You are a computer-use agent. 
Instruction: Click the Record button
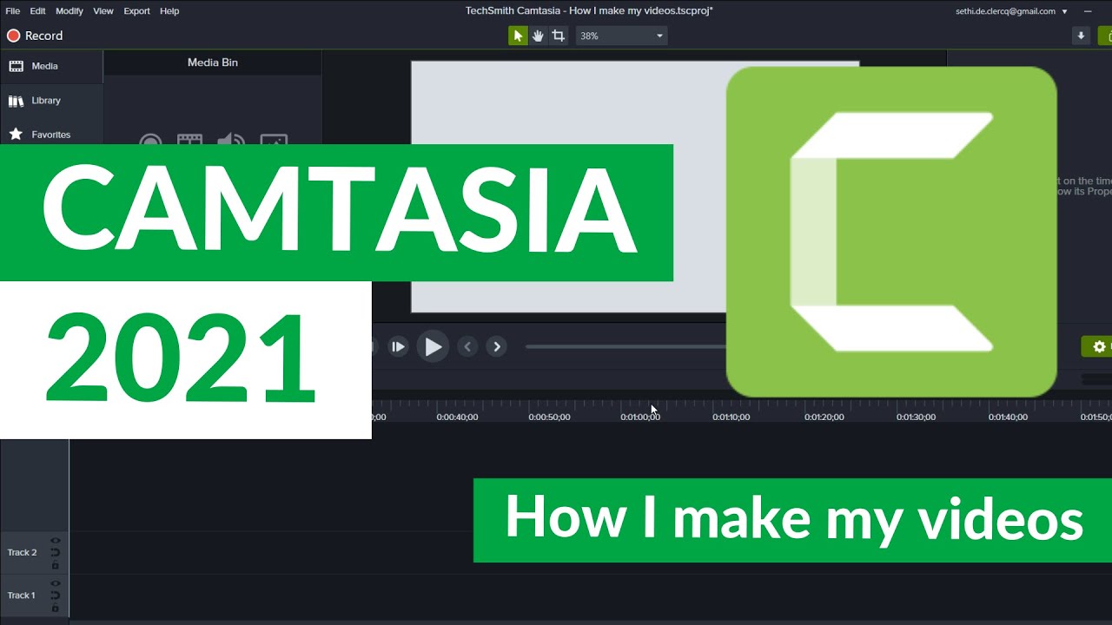[x=35, y=36]
